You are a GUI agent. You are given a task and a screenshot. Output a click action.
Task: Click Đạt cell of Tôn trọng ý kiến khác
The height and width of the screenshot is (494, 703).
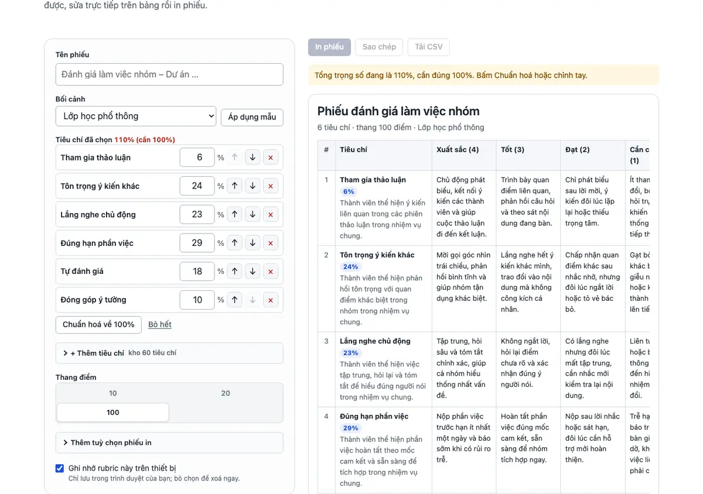click(593, 289)
